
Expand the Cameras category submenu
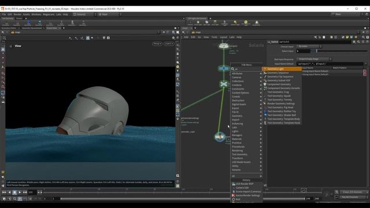[246, 77]
